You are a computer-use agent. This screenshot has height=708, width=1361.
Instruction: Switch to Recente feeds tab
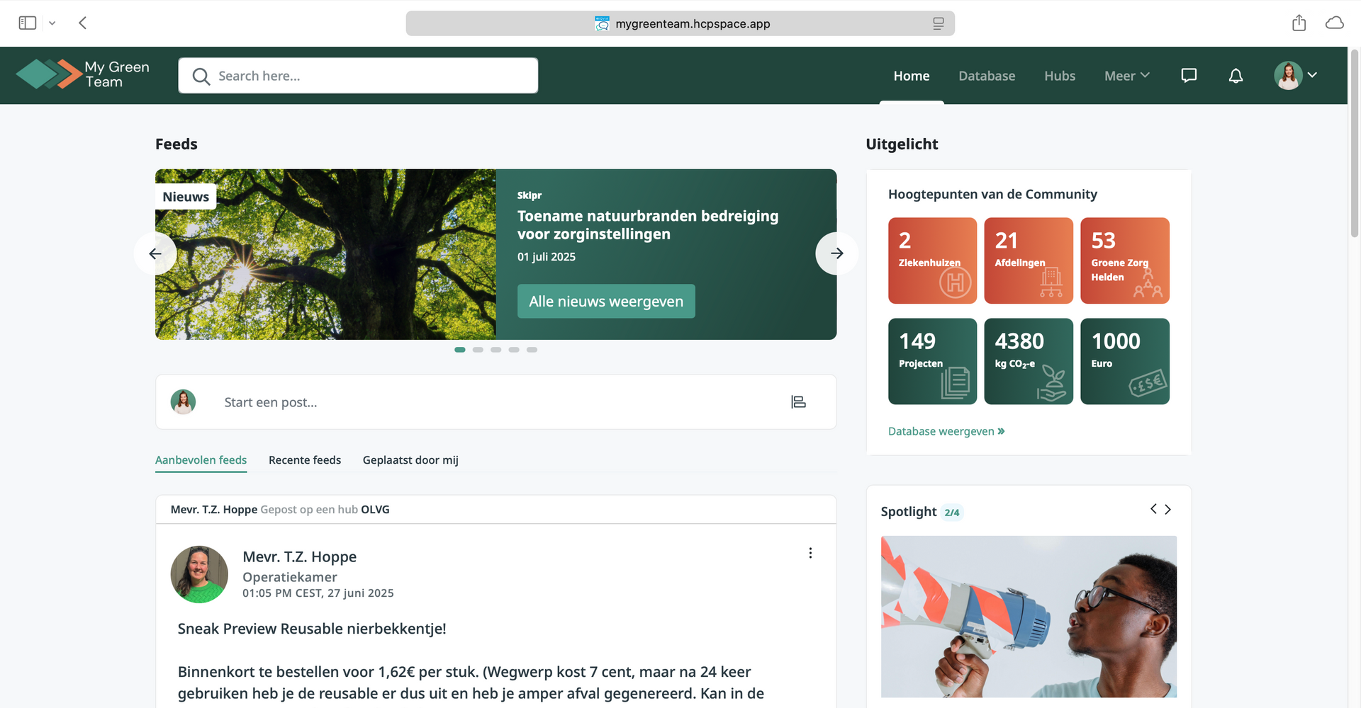point(305,460)
